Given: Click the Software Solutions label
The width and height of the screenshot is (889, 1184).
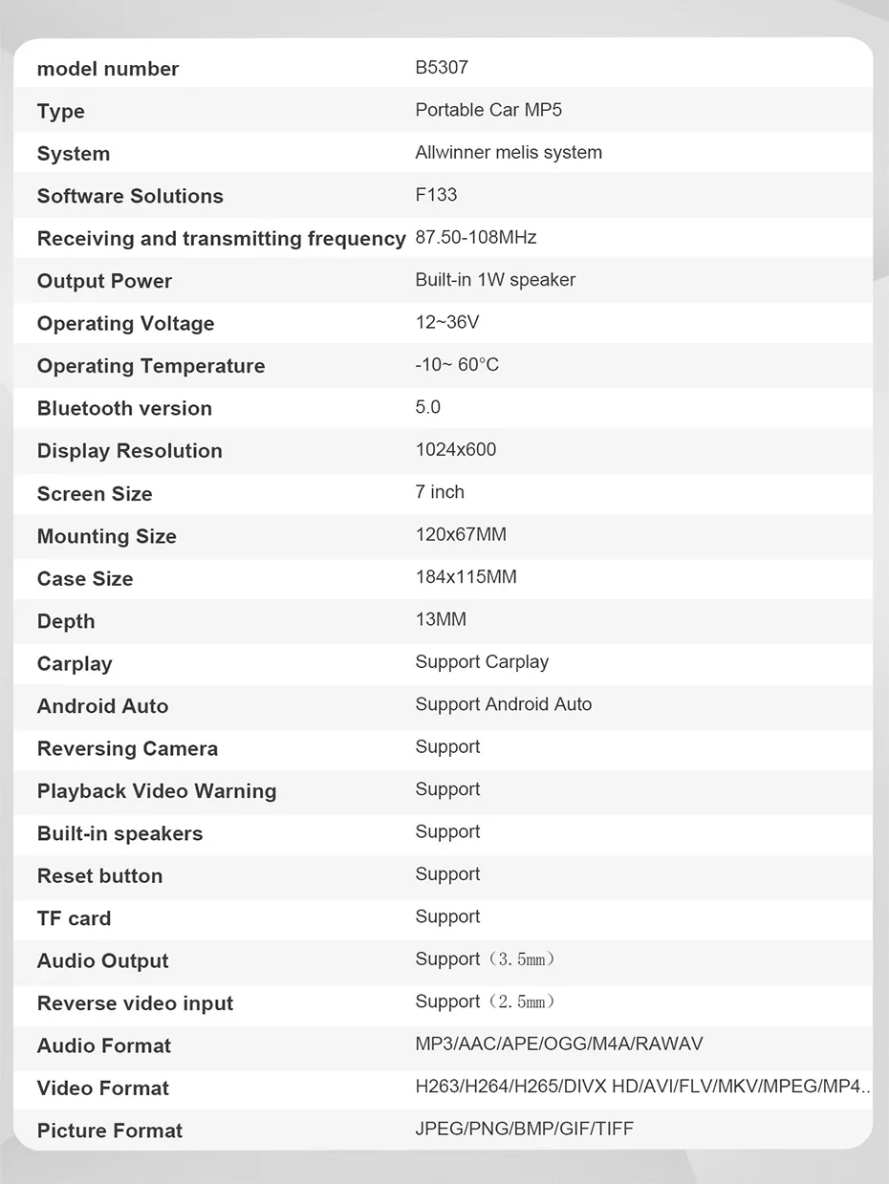Looking at the screenshot, I should 130,196.
